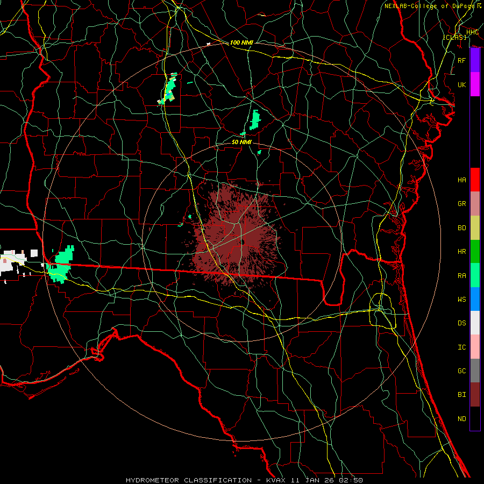Click the IC legend label
Screen dimensions: 484x484
pos(462,347)
